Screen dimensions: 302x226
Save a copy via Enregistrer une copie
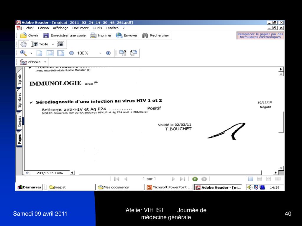click(64, 35)
